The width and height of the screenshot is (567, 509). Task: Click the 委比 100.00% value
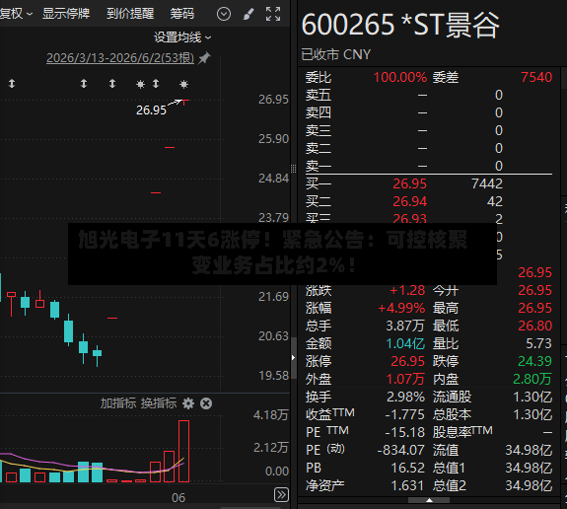pos(400,77)
